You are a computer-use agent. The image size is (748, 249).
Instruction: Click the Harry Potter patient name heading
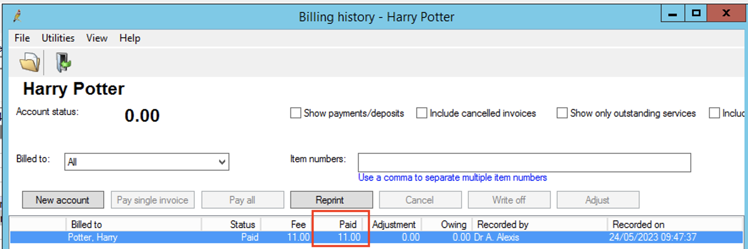(74, 89)
